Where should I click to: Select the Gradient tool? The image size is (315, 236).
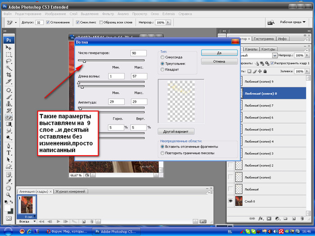pyautogui.click(x=9, y=124)
